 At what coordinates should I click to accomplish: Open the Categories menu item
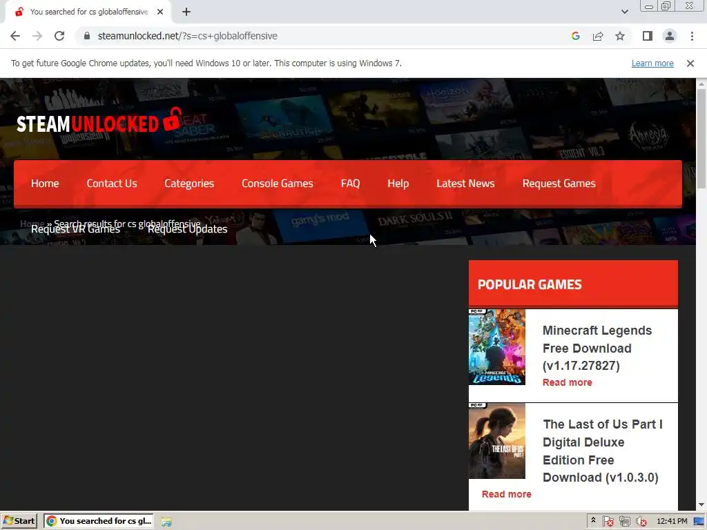tap(189, 184)
